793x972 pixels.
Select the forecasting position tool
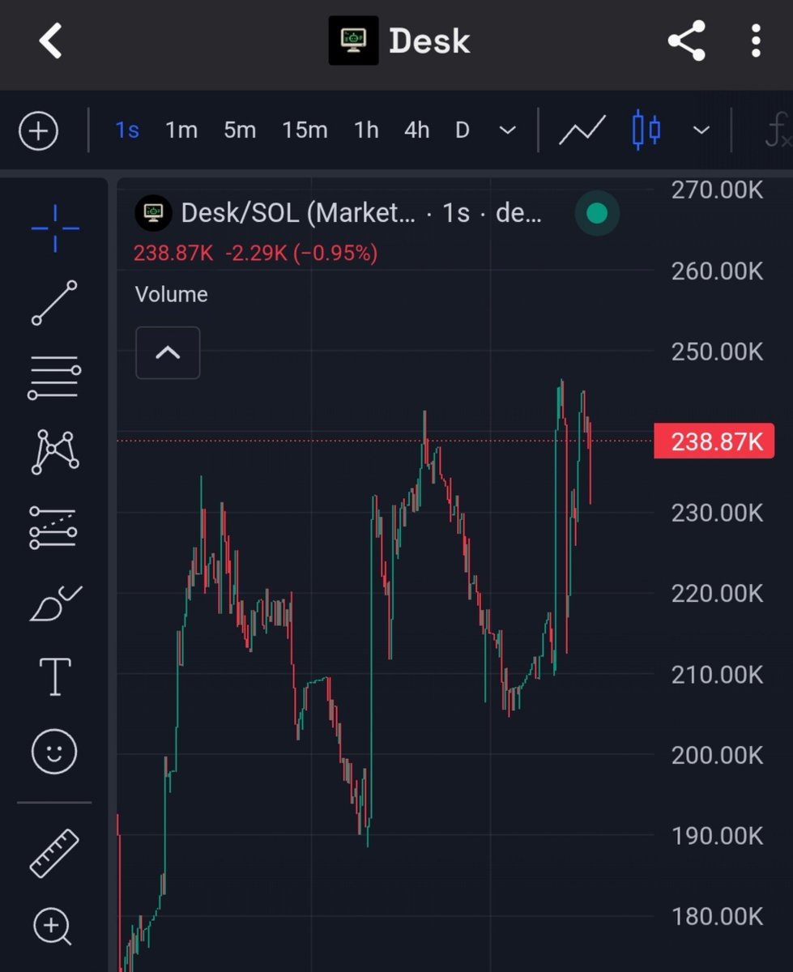53,527
